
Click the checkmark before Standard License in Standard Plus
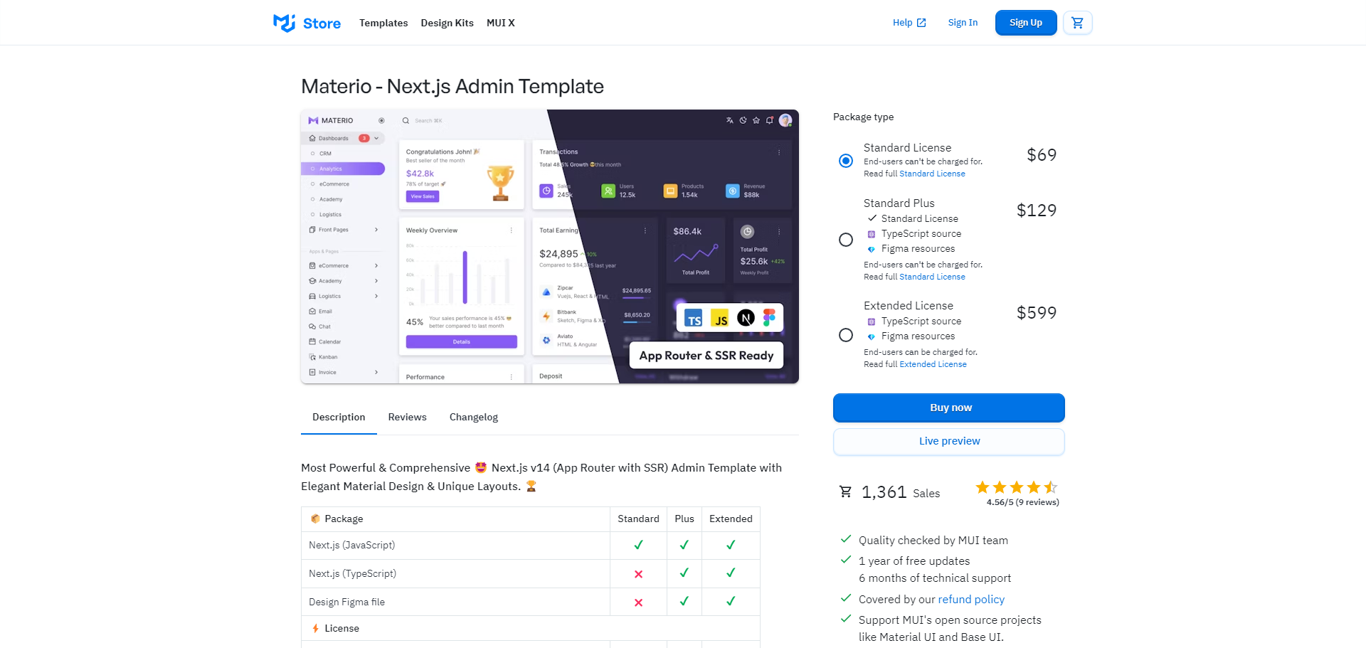point(872,218)
